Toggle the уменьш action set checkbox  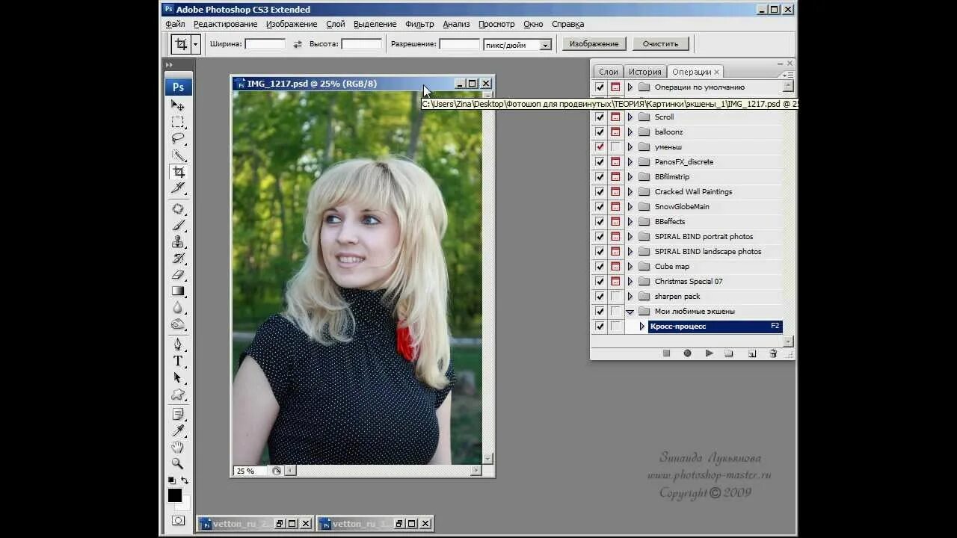600,146
